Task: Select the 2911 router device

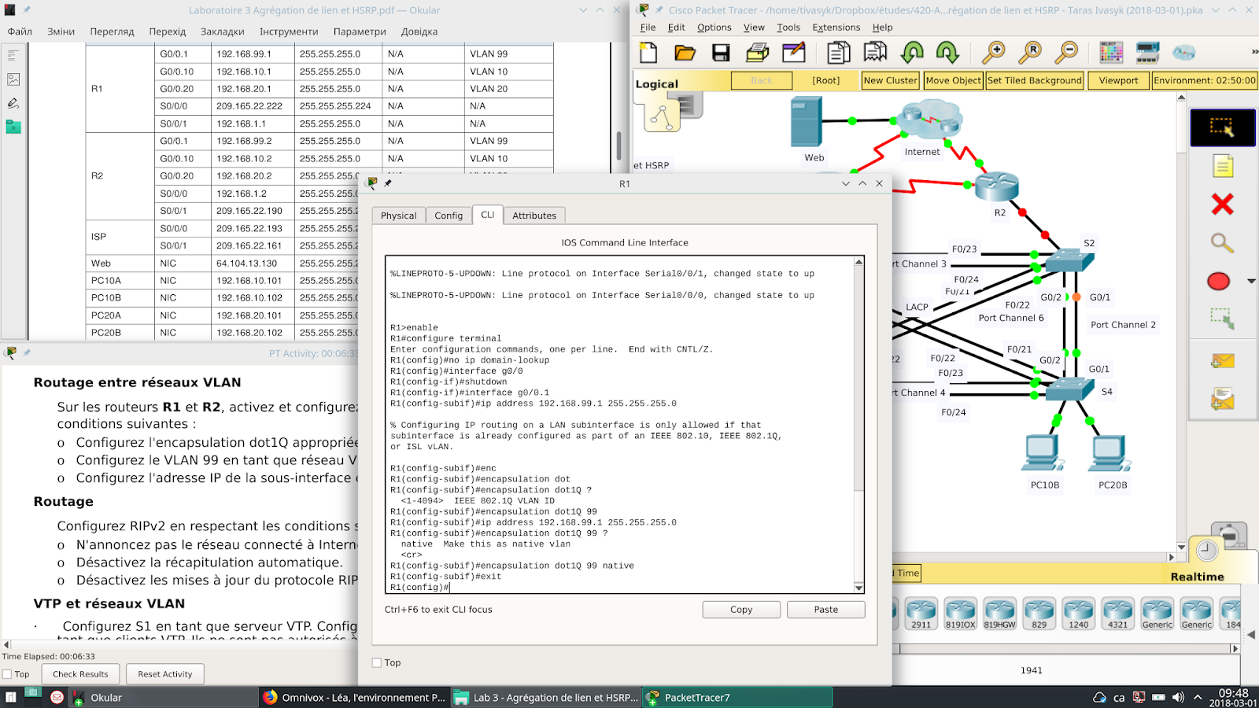Action: [x=921, y=614]
